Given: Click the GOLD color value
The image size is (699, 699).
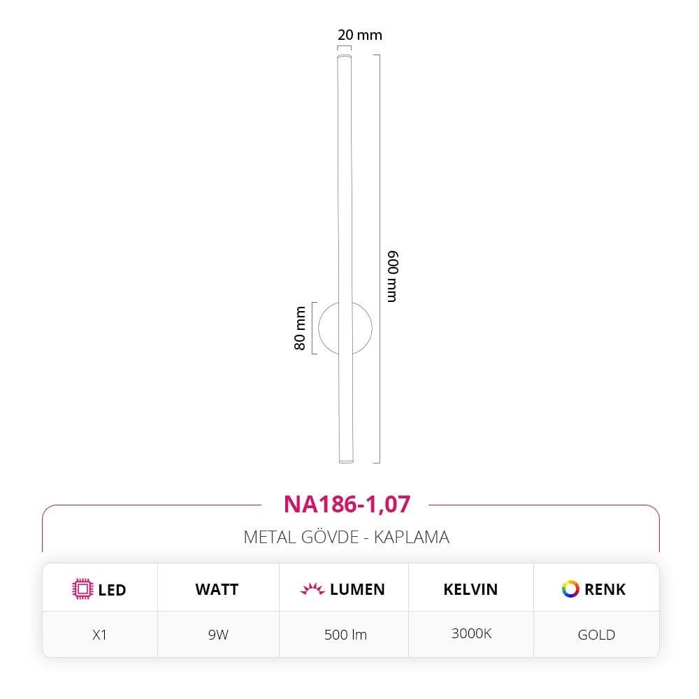Looking at the screenshot, I should coord(596,635).
